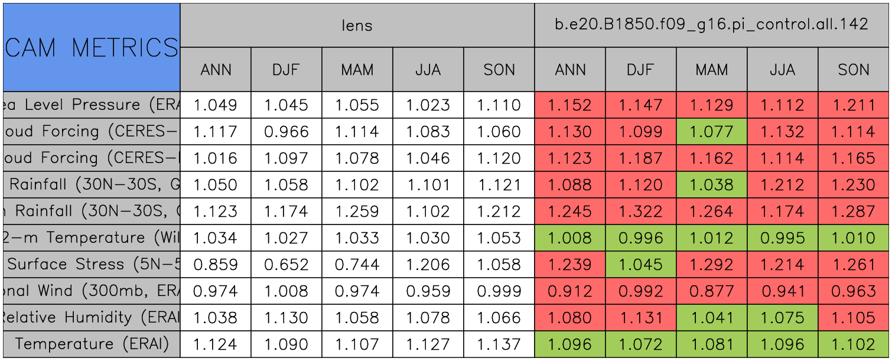Click the cell with value 0.652
Image resolution: width=892 pixels, height=361 pixels.
click(287, 264)
